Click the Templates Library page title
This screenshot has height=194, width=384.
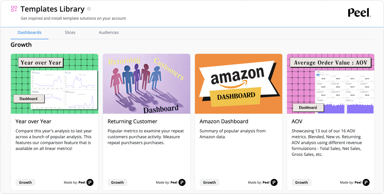pyautogui.click(x=53, y=9)
